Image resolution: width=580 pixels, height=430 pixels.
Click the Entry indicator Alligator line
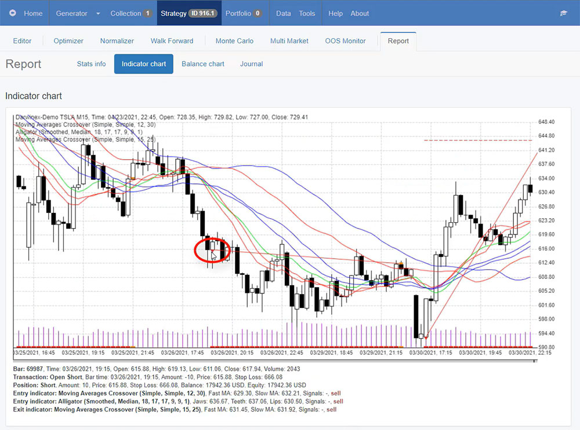(178, 401)
